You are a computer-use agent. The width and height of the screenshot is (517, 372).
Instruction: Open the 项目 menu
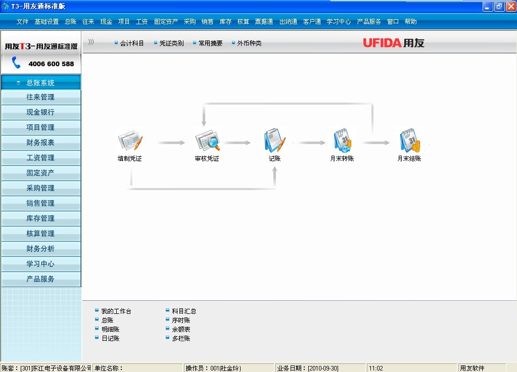point(124,21)
